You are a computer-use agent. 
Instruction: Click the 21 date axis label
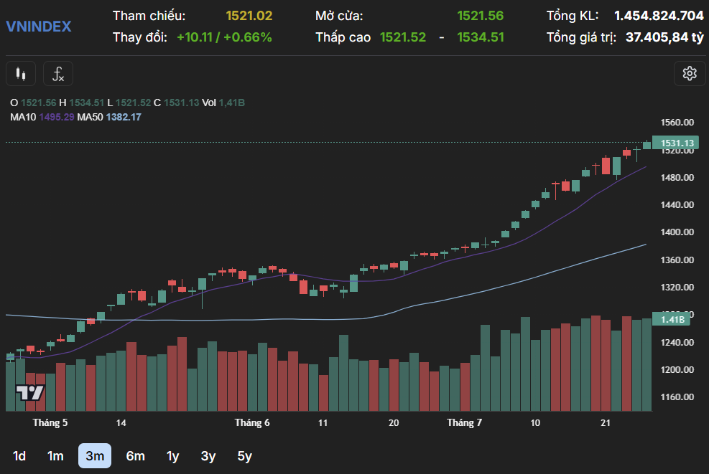(606, 423)
